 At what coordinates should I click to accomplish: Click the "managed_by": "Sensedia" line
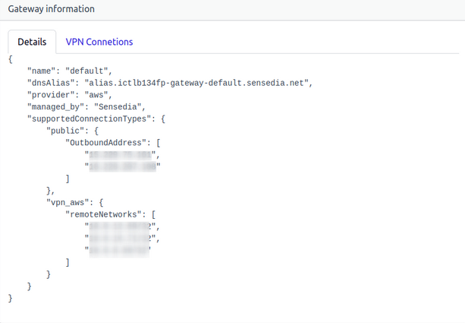86,107
